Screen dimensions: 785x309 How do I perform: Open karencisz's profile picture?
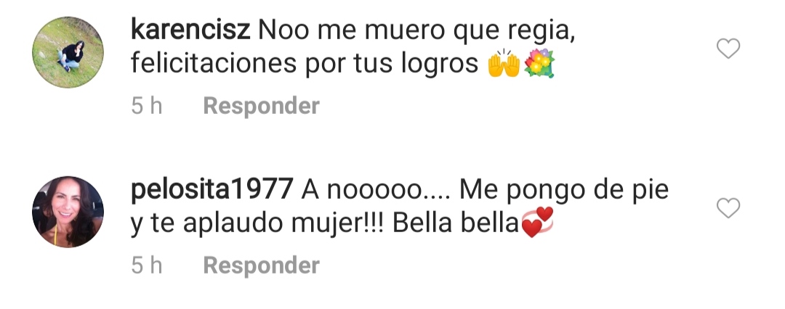coord(68,52)
